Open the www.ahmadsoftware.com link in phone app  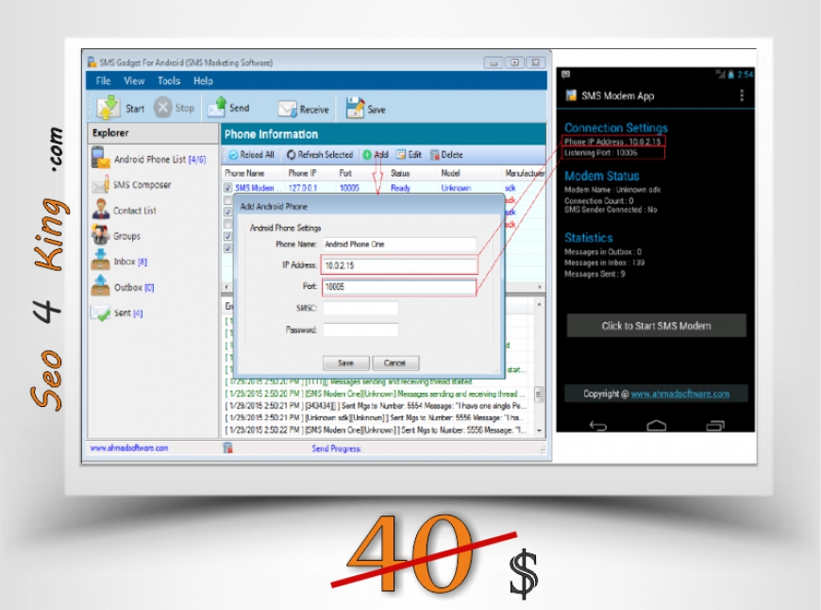[679, 394]
